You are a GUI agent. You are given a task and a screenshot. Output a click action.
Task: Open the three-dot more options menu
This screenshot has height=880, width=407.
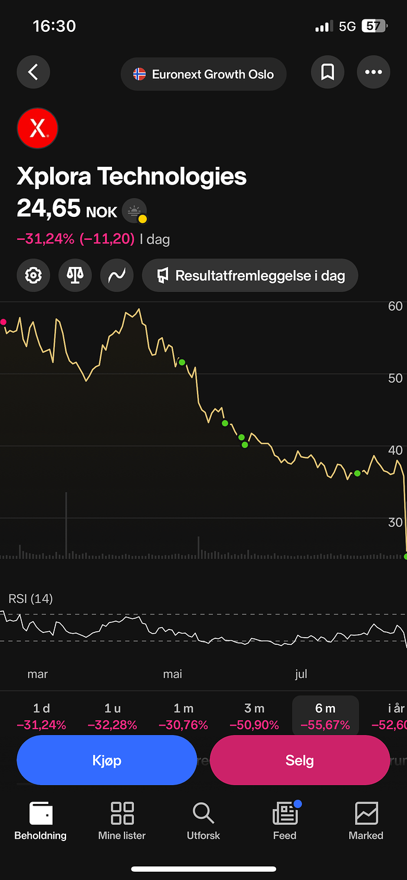(373, 72)
